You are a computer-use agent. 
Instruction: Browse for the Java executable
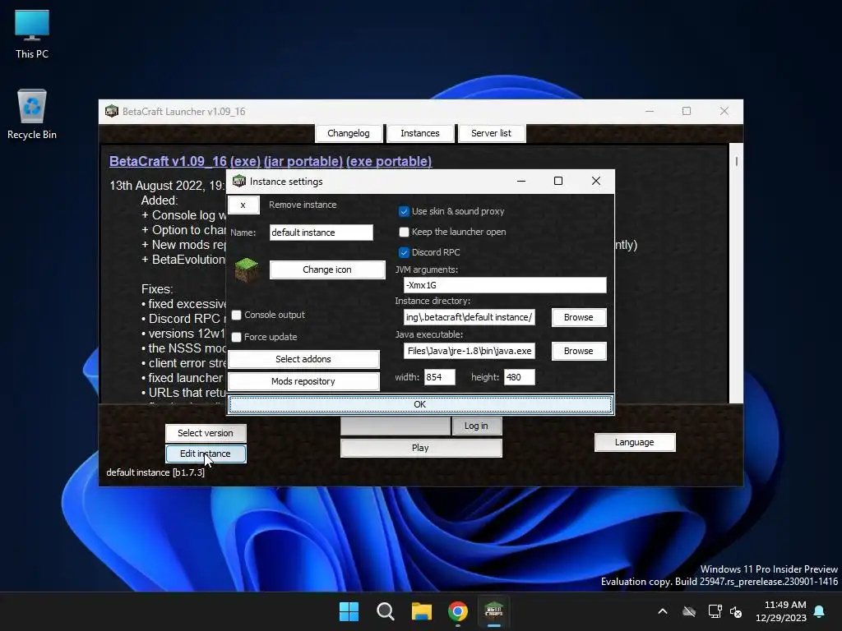579,351
